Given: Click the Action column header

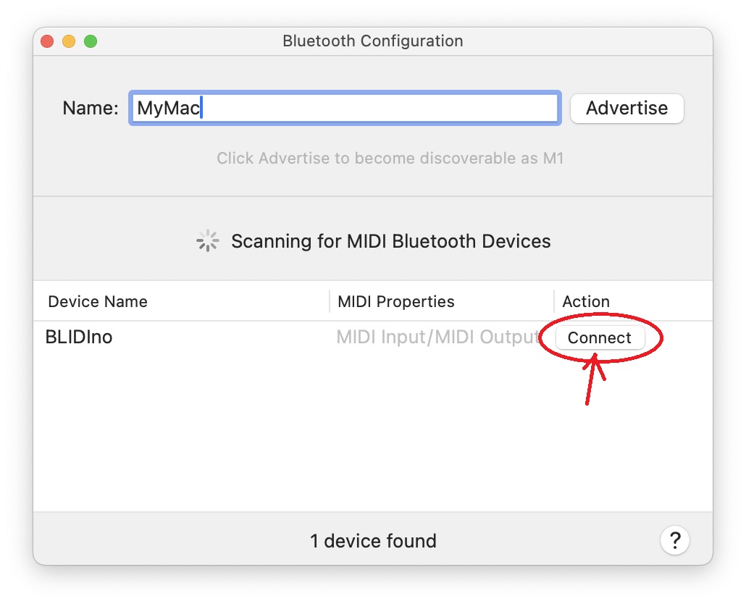Looking at the screenshot, I should click(x=586, y=301).
